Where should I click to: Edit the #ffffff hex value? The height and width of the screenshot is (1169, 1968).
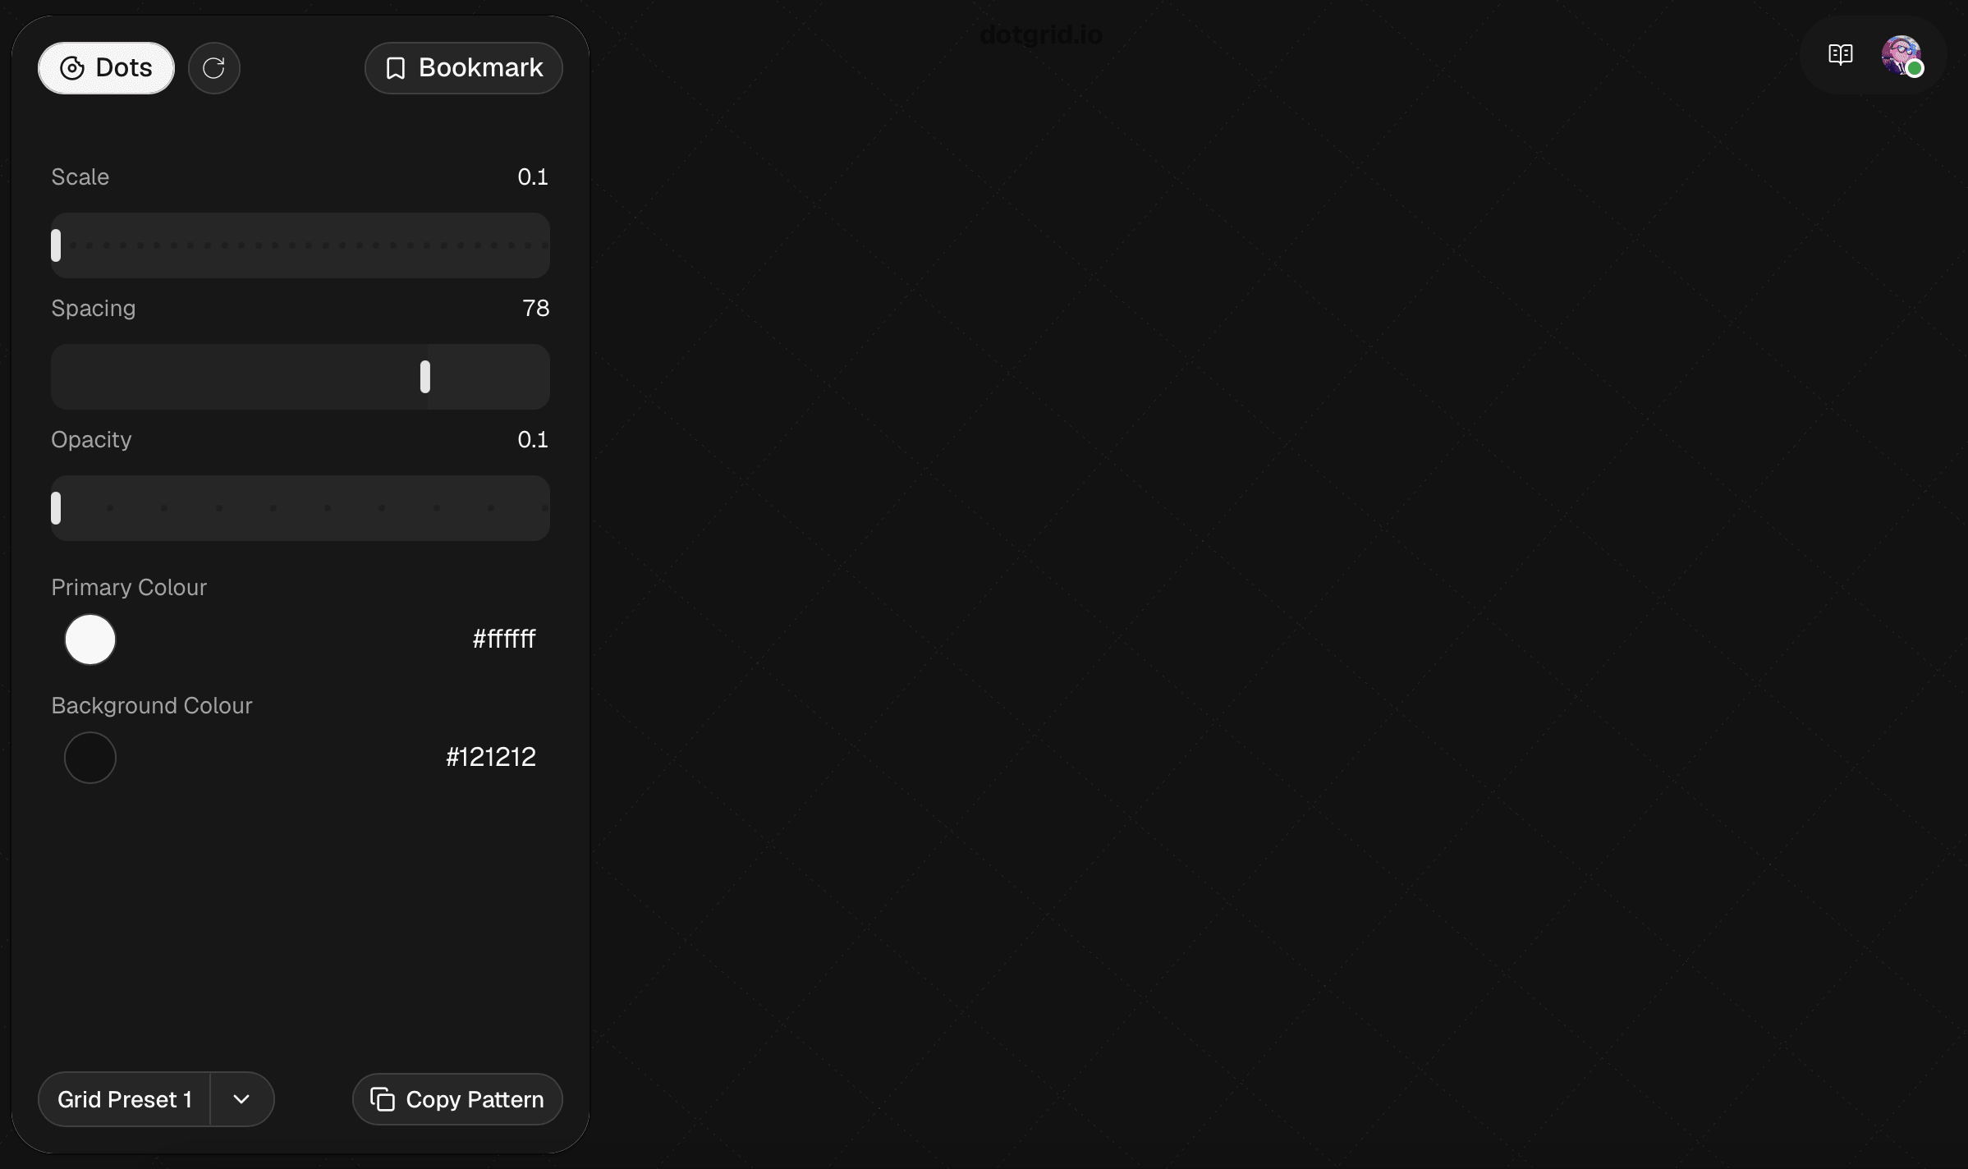[504, 640]
